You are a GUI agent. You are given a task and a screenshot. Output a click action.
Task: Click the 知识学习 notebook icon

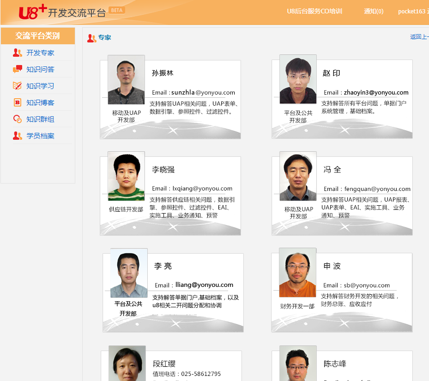click(17, 86)
